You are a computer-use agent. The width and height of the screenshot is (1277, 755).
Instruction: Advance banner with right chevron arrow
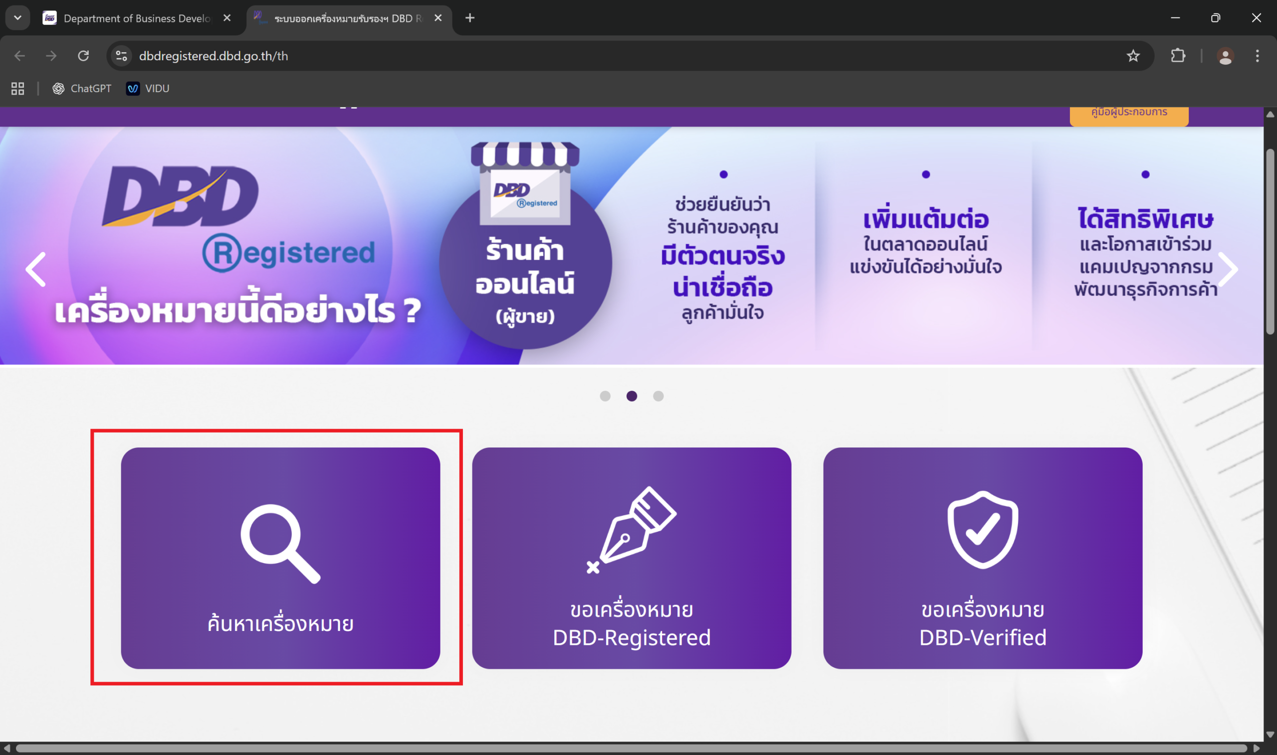click(1228, 269)
